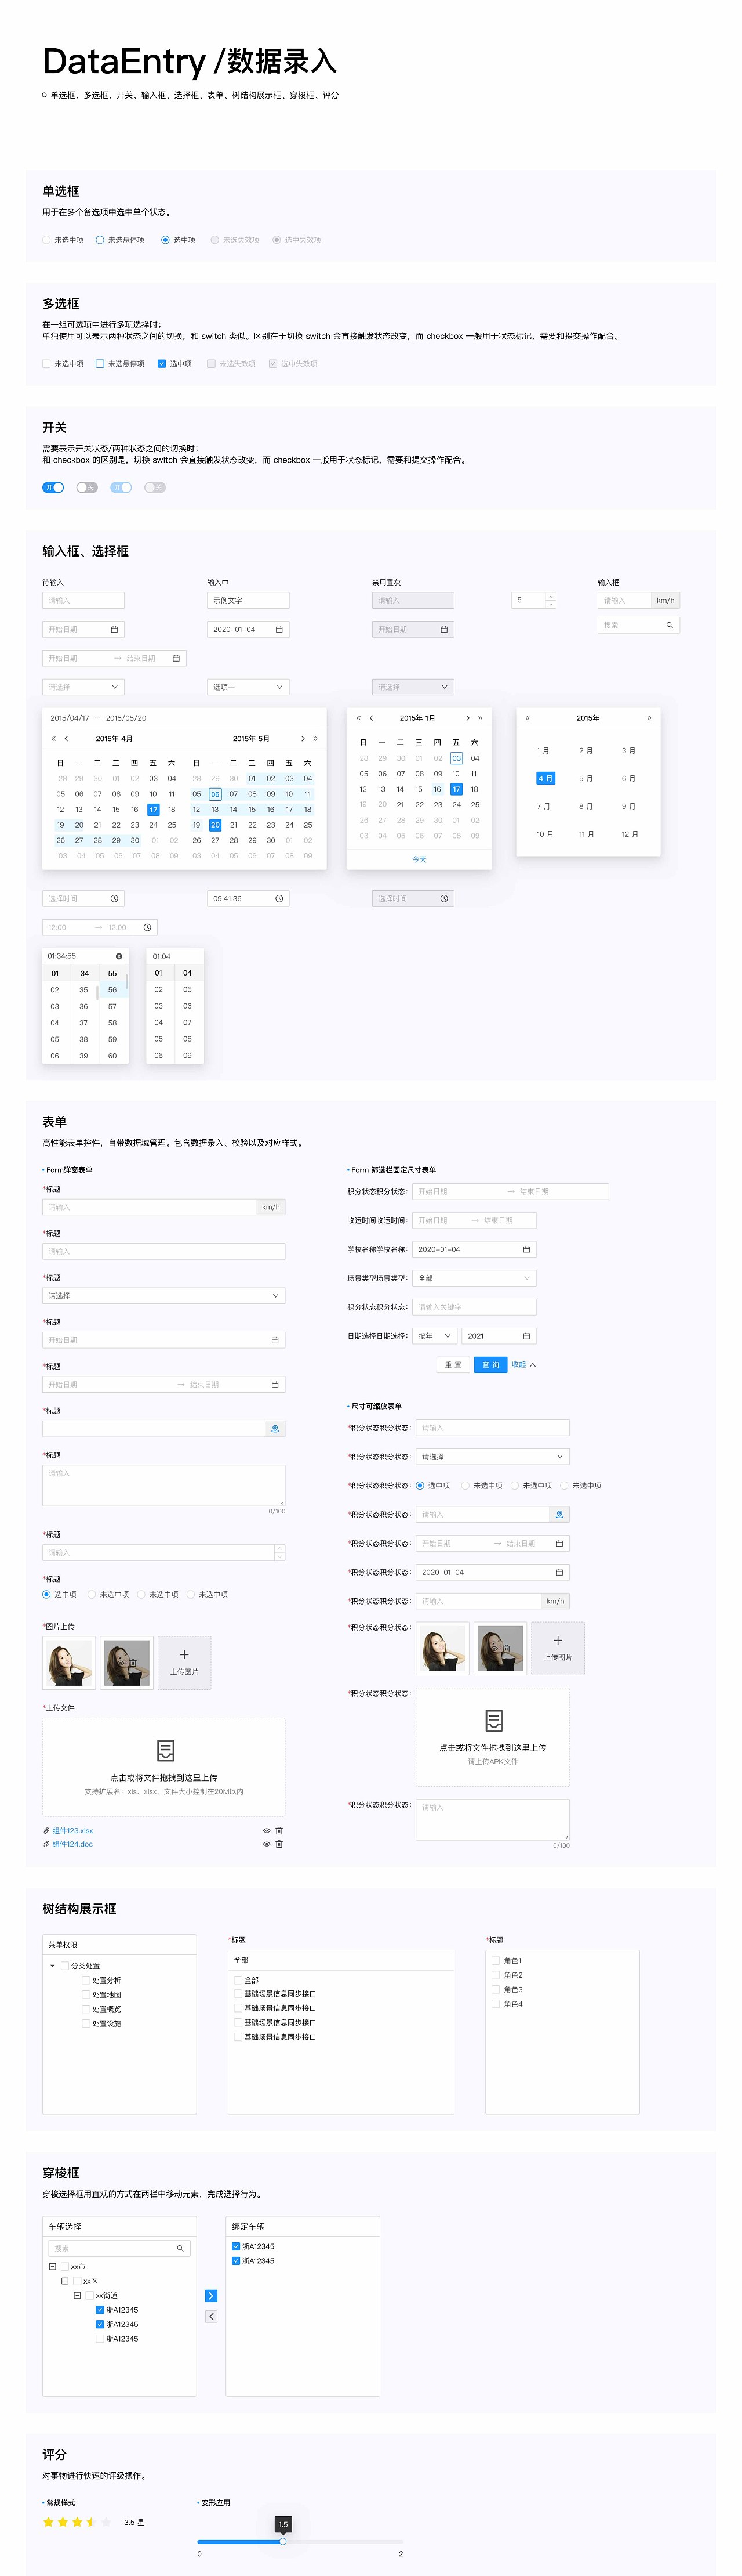
Task: Click slider handle showing 1.5
Action: [x=283, y=2541]
